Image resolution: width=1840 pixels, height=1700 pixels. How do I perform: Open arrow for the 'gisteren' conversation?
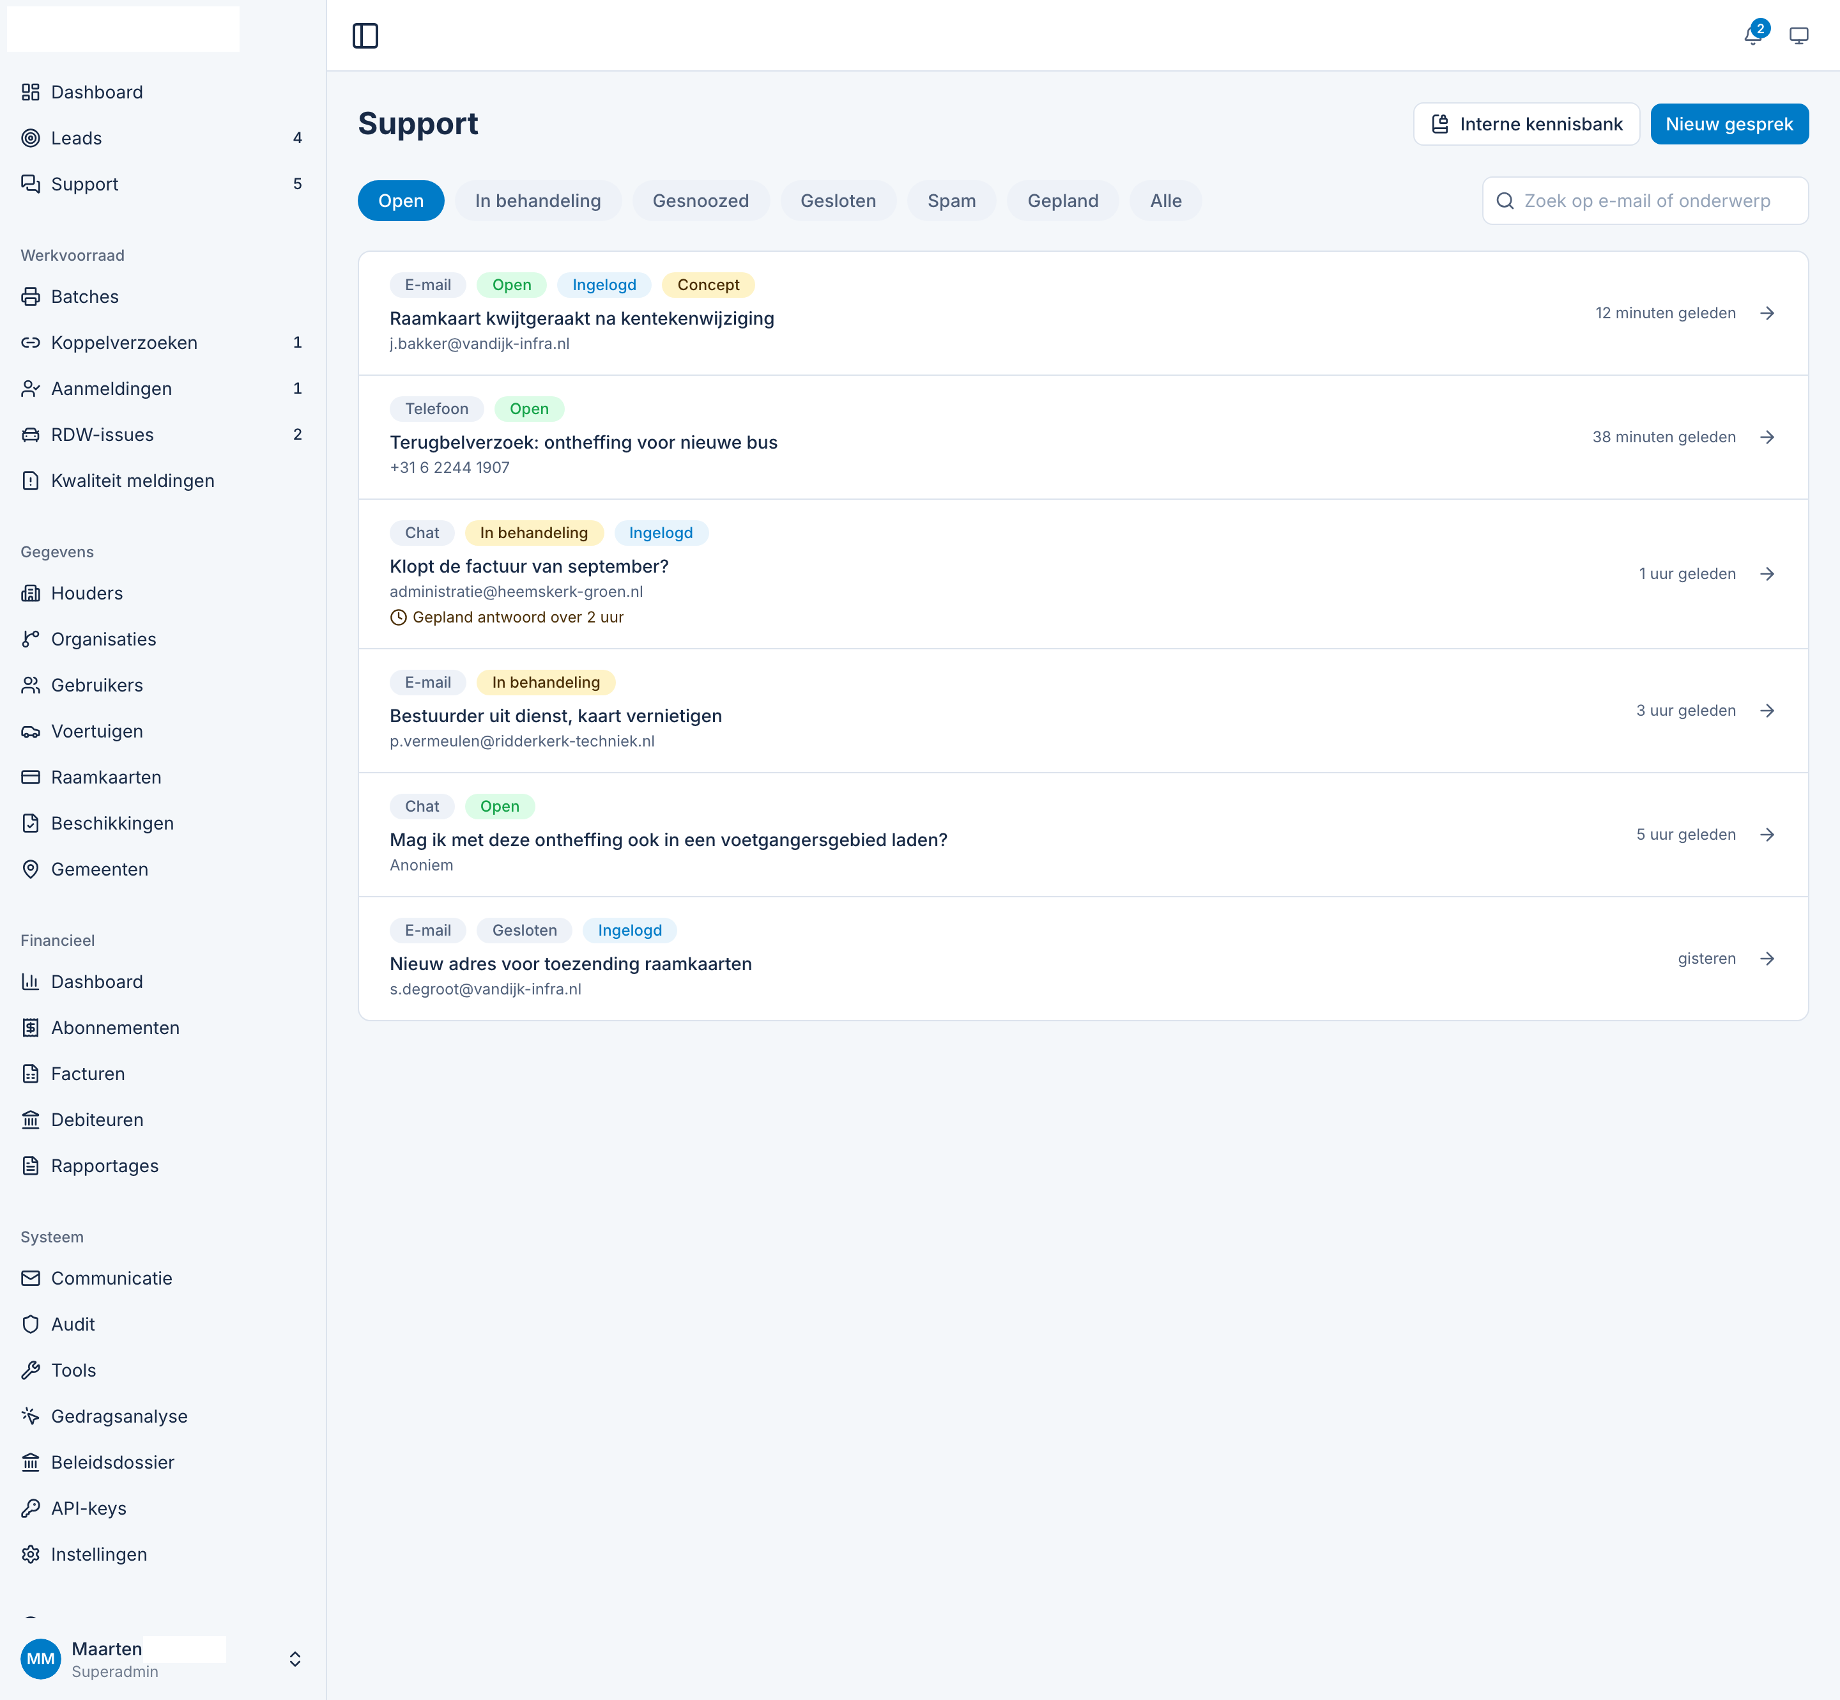1767,959
